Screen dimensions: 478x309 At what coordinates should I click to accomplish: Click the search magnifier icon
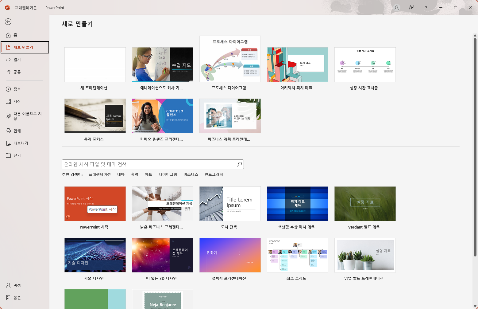tap(239, 164)
